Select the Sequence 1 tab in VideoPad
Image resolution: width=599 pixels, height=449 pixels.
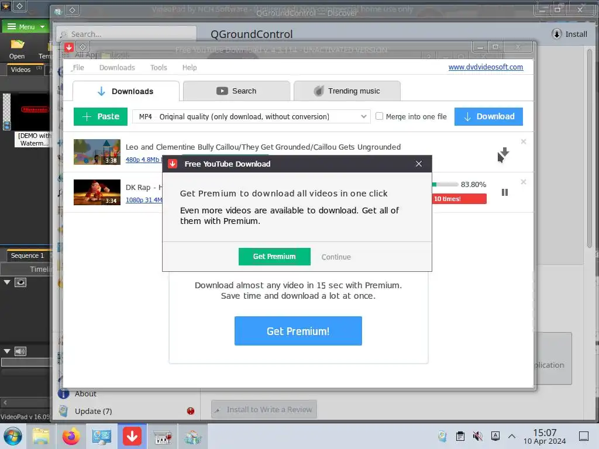click(x=27, y=255)
